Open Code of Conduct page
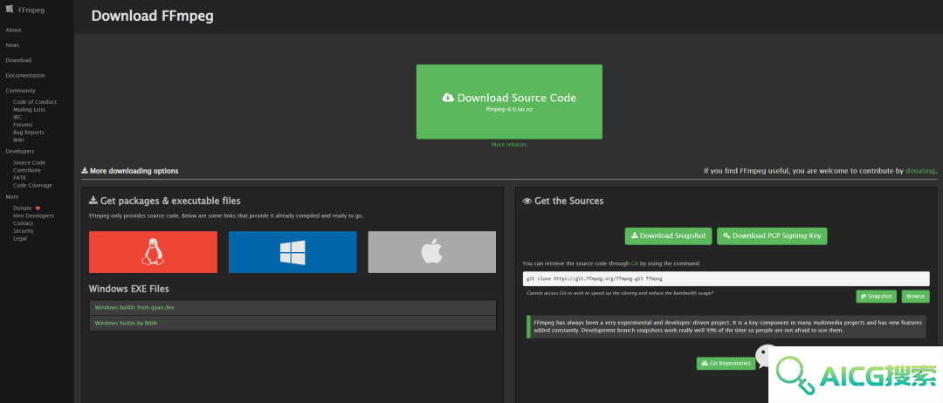The width and height of the screenshot is (943, 403). tap(35, 102)
